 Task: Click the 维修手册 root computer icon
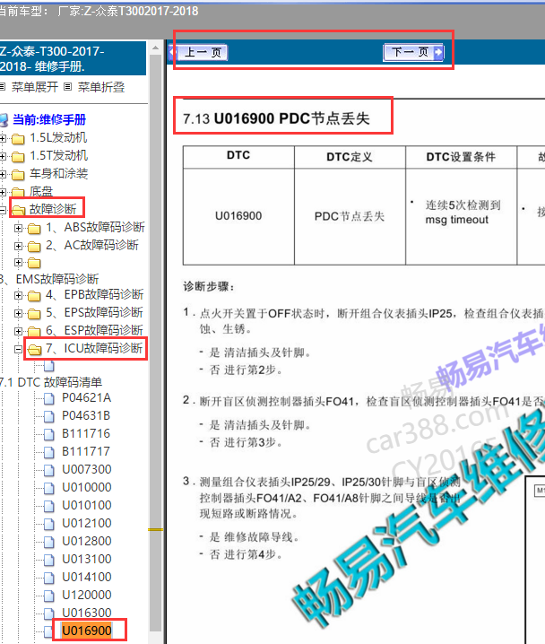click(x=4, y=120)
